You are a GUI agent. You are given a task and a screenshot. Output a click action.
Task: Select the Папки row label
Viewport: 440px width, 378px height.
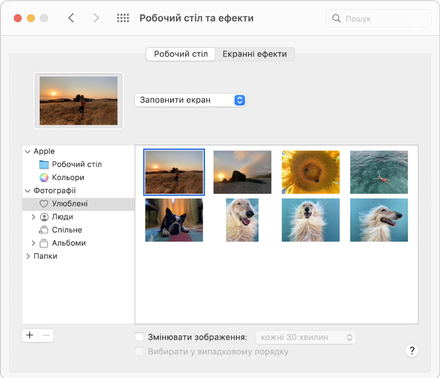click(x=45, y=256)
